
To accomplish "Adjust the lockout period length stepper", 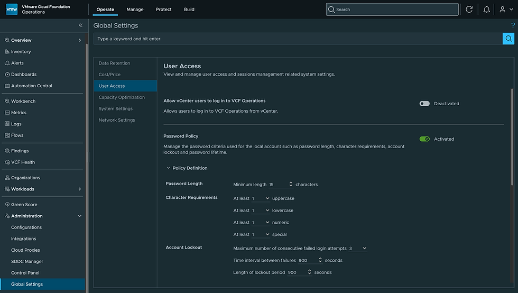I will click(310, 272).
